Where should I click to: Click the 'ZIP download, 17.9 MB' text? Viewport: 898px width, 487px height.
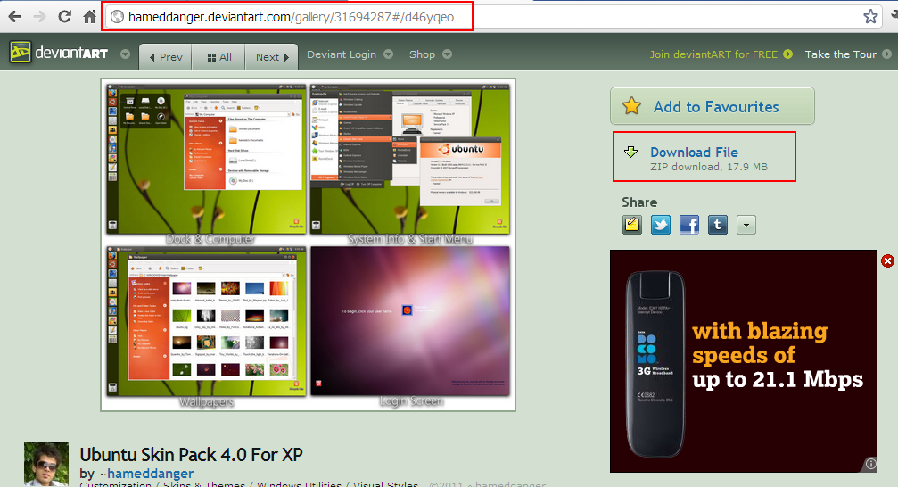708,167
